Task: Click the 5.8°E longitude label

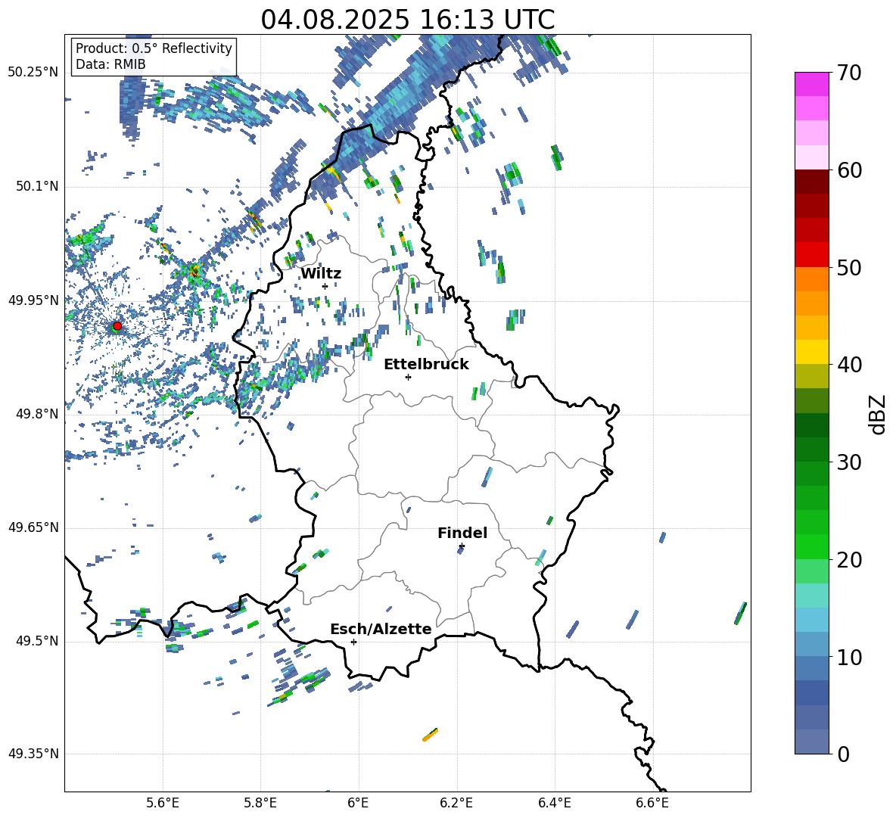Action: tap(260, 803)
